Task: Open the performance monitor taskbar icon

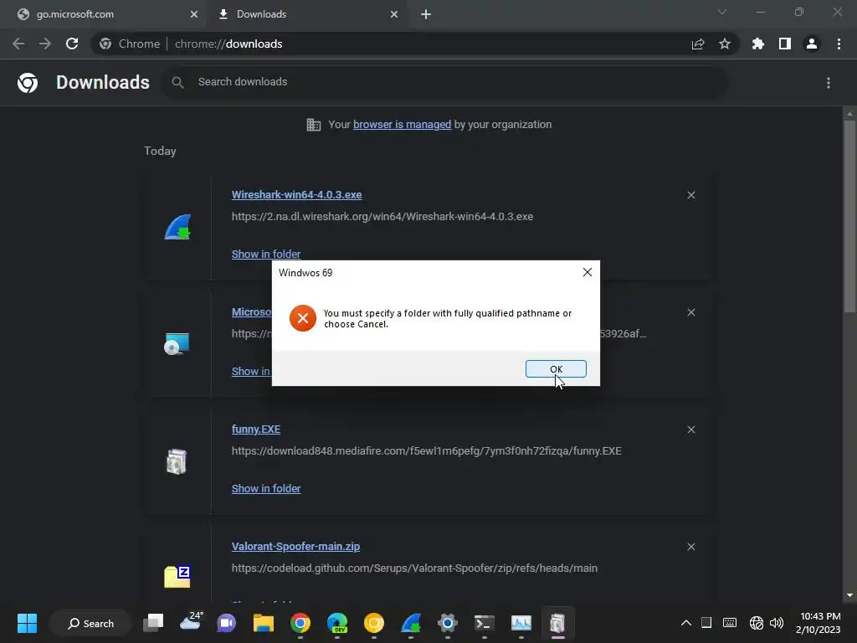Action: (x=521, y=623)
